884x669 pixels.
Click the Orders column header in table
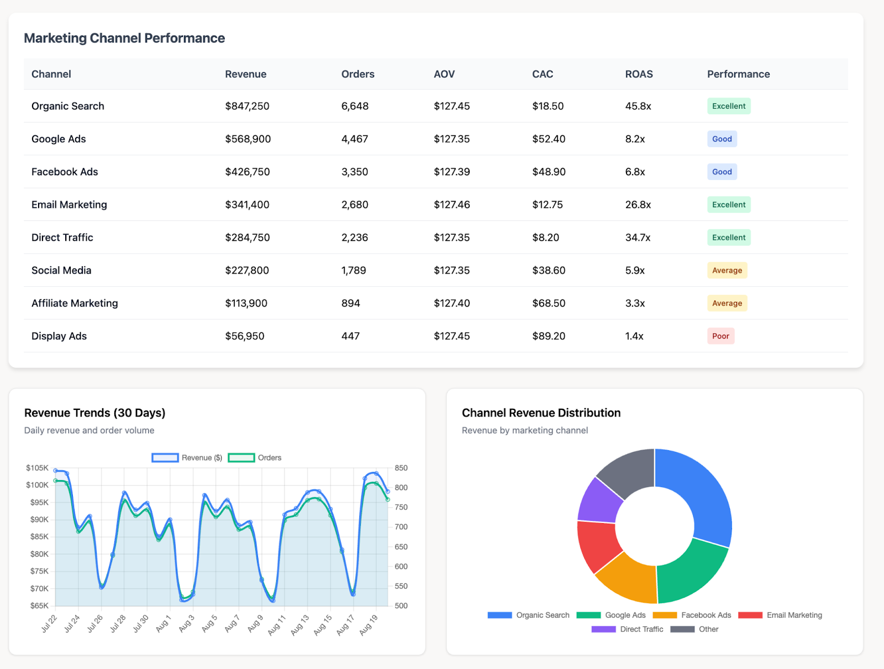click(x=357, y=74)
